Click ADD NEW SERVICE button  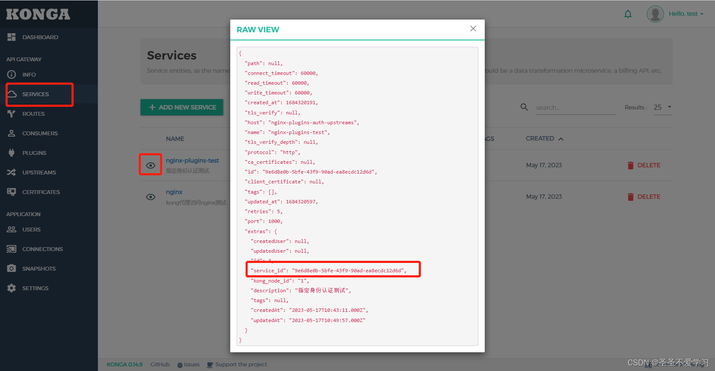(182, 107)
